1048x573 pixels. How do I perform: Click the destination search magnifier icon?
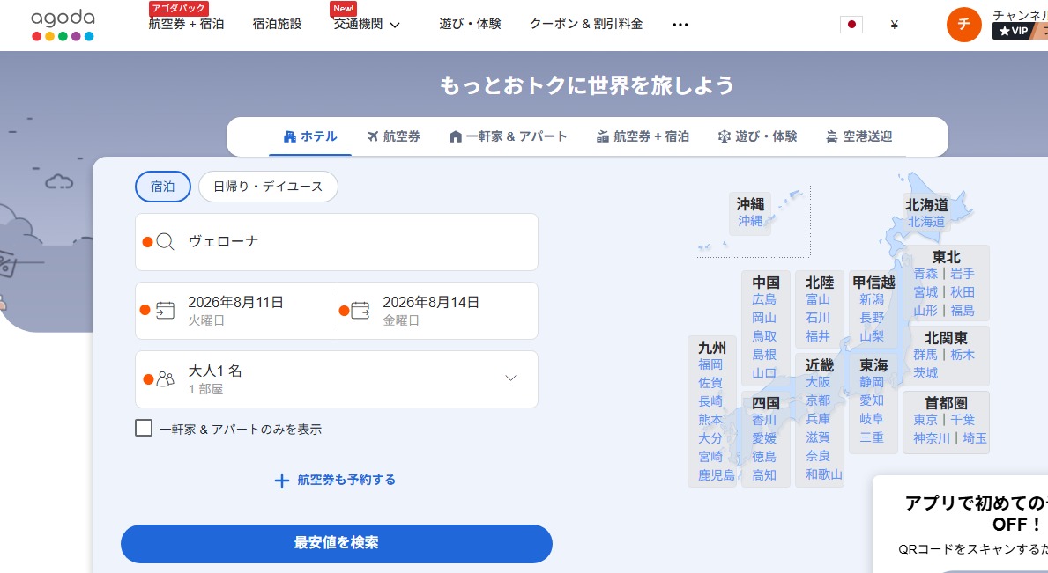click(165, 241)
